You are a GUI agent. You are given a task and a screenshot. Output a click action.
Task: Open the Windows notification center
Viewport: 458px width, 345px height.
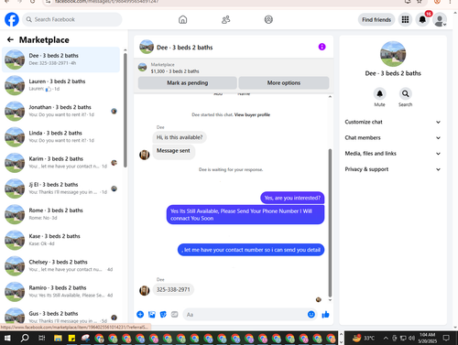(446, 338)
